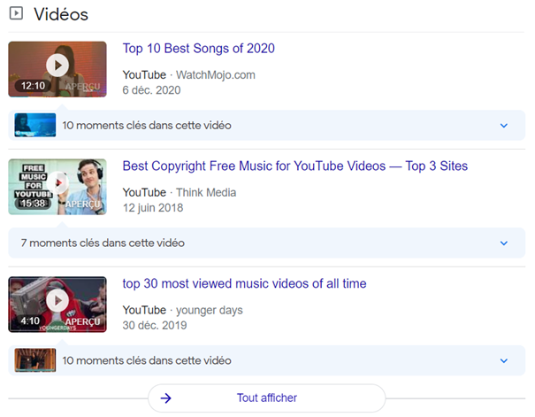Expand 7 moments clés chevron
Screen dimensions: 535x417
(x=504, y=243)
